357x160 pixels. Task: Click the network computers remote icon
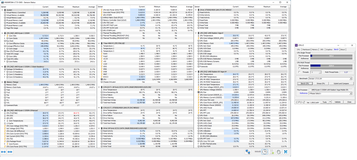[x=248, y=152]
